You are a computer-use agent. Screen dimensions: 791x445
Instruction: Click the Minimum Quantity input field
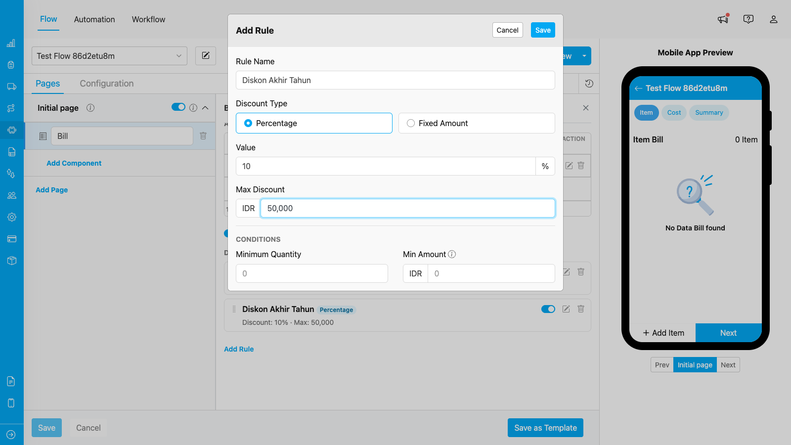312,273
